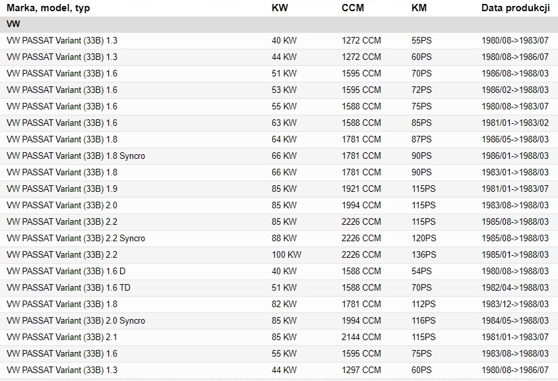
Task: Click the VW group header row
Action: (x=13, y=24)
